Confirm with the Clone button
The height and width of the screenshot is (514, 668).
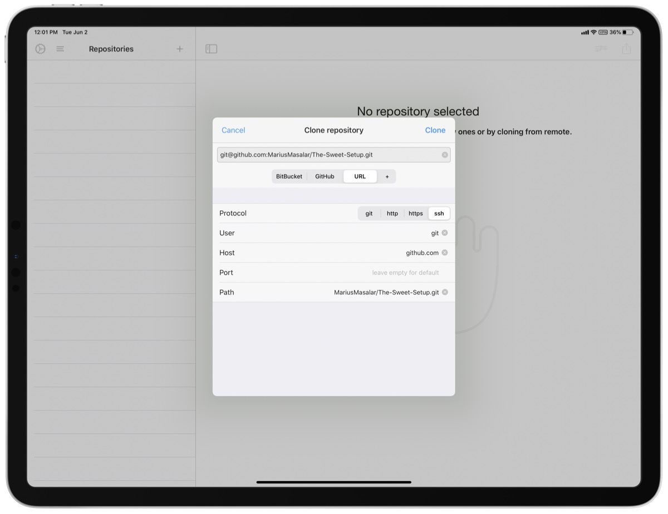tap(435, 130)
